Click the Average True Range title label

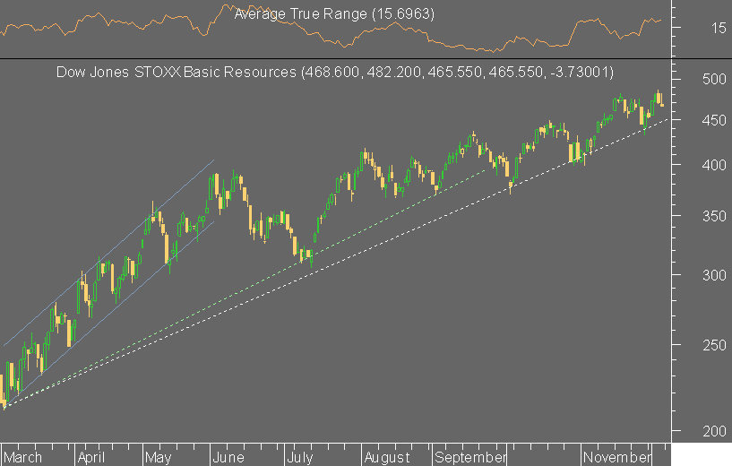pos(334,14)
